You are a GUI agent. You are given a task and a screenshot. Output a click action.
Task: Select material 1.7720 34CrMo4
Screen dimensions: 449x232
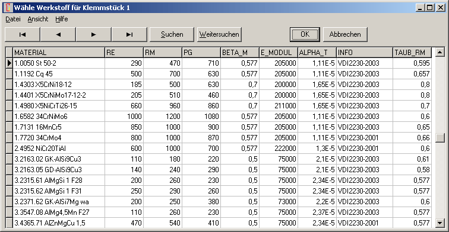pyautogui.click(x=59, y=138)
